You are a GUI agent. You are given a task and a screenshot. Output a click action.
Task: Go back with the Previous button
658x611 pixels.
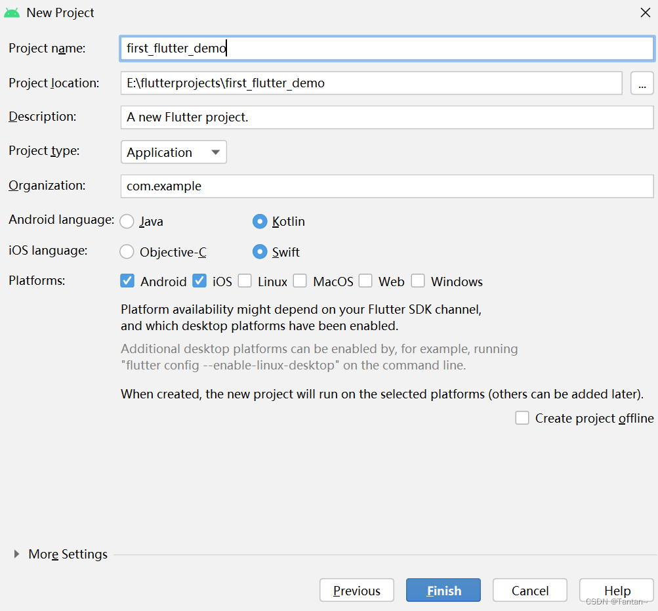pos(357,590)
